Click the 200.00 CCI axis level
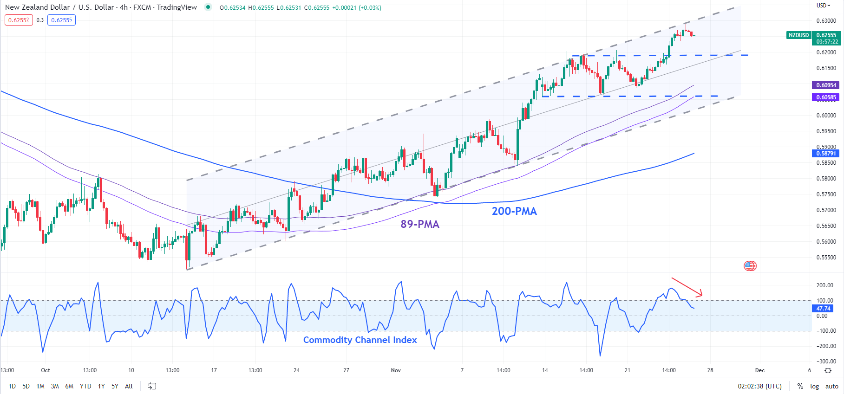 pos(825,285)
